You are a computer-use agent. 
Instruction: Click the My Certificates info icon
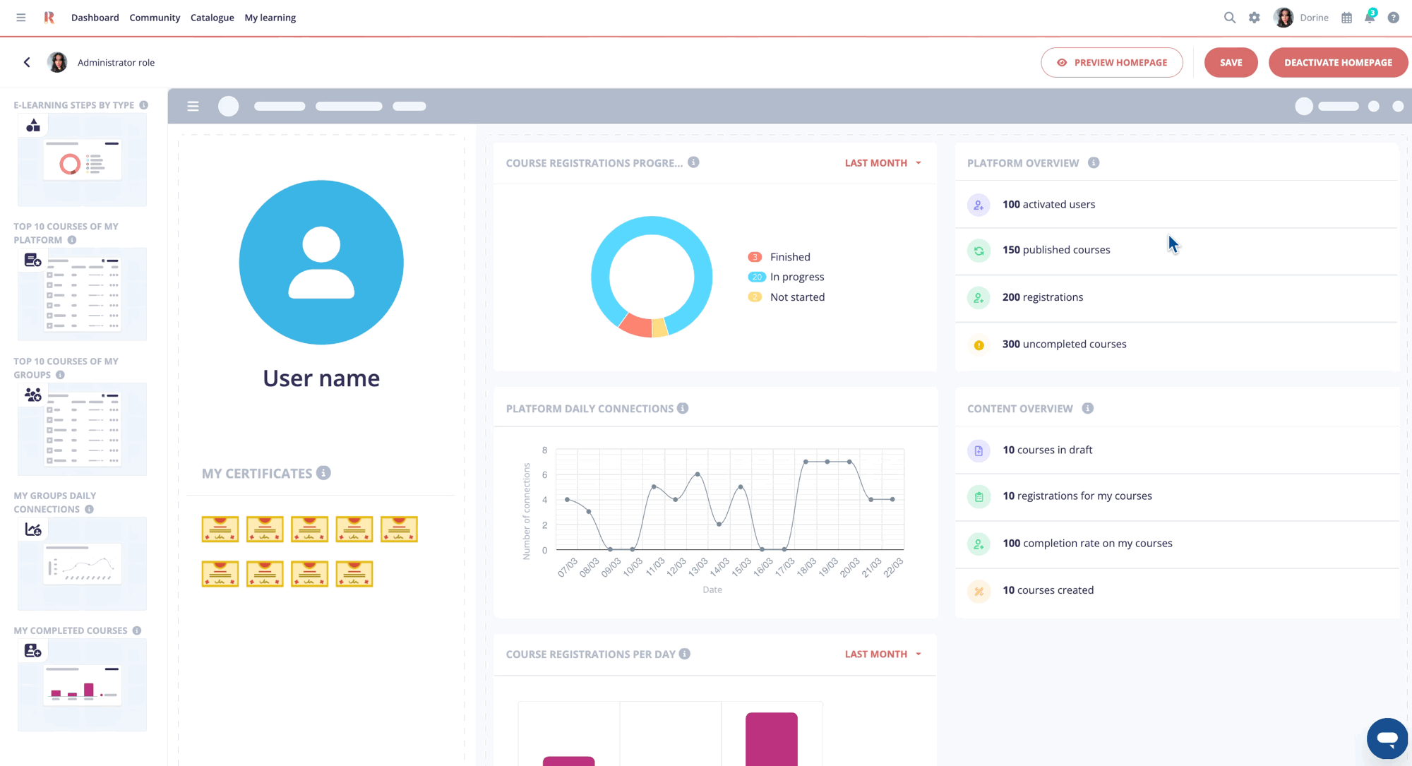pyautogui.click(x=323, y=473)
